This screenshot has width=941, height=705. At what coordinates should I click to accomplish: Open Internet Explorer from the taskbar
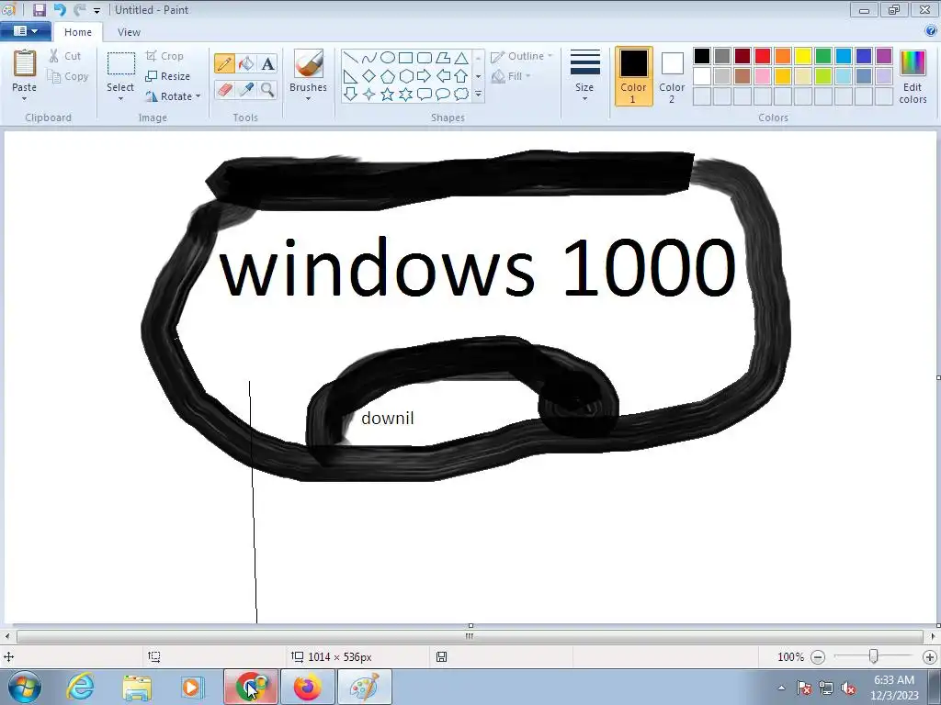[x=80, y=687]
